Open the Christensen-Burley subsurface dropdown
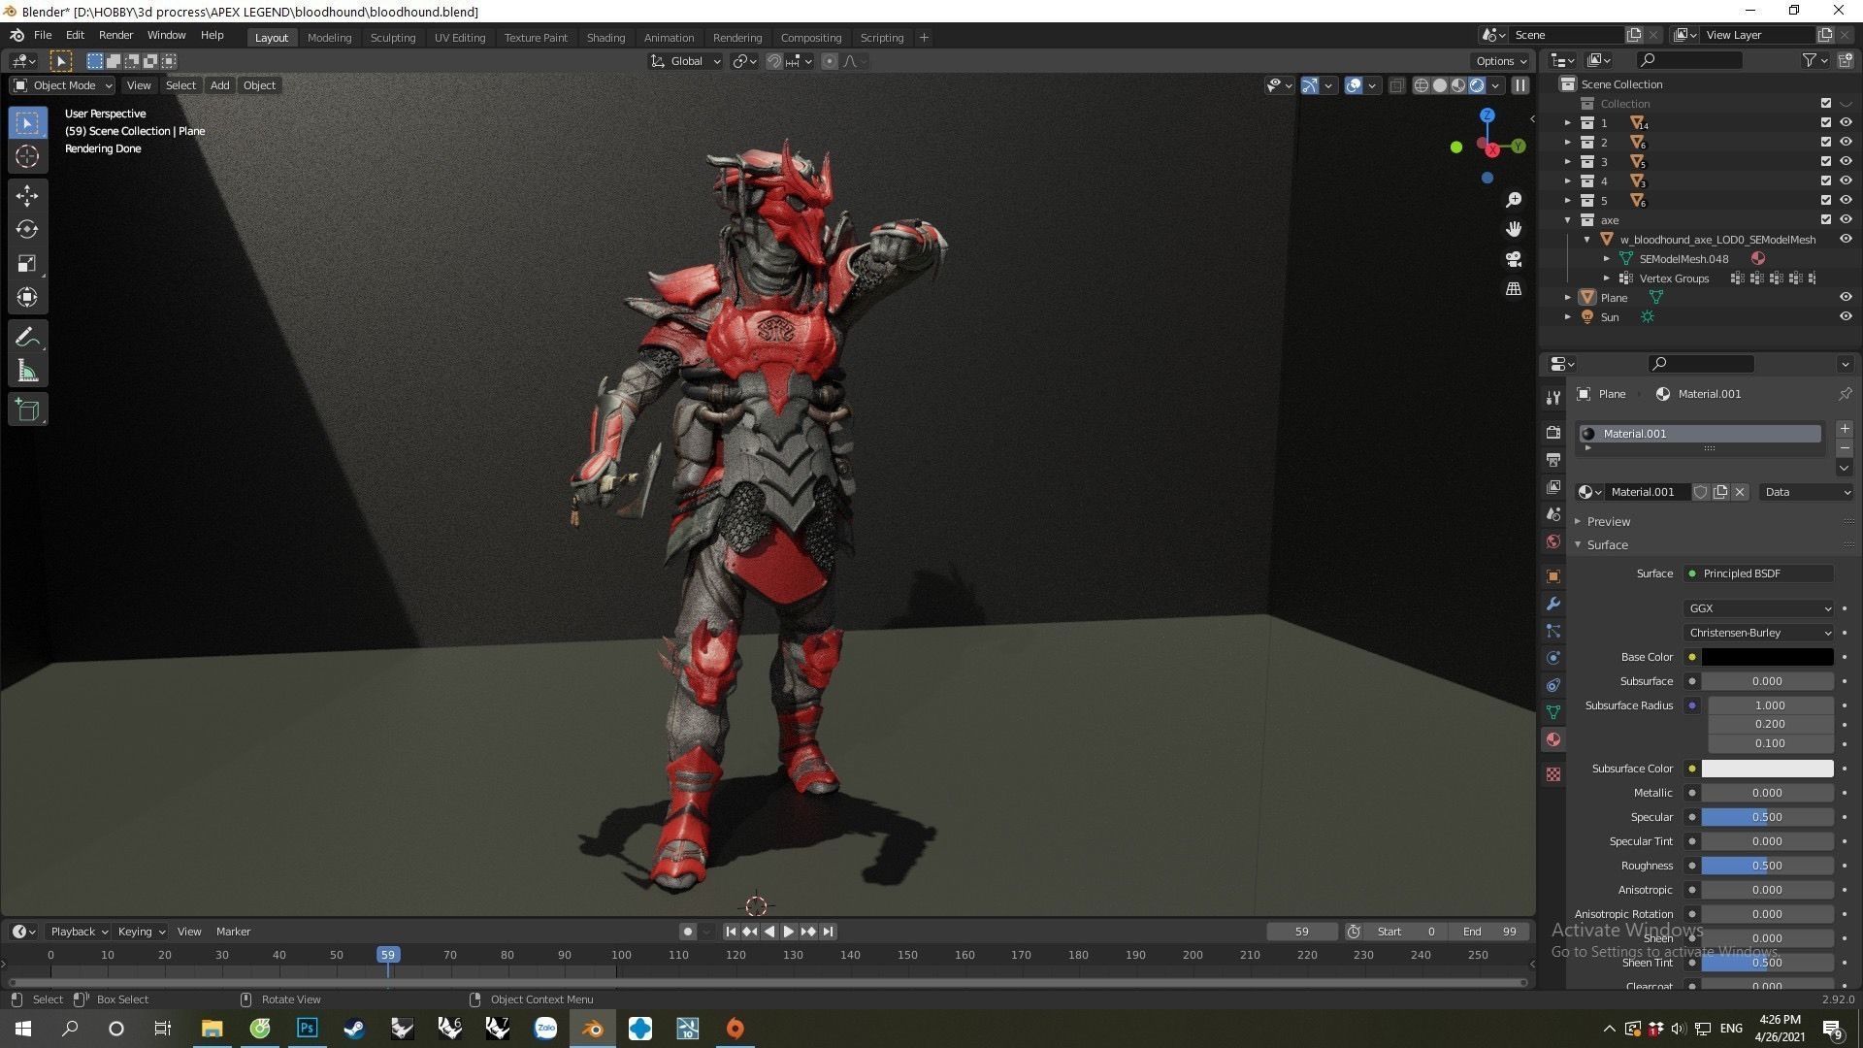Image resolution: width=1863 pixels, height=1048 pixels. click(x=1758, y=633)
